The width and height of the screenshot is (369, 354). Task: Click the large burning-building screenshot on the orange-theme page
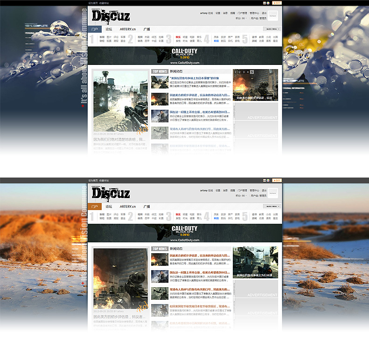[x=121, y=278]
